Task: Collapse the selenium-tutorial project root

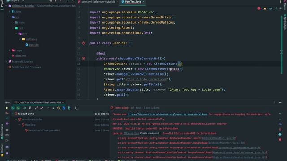Action: pyautogui.click(x=6, y=6)
